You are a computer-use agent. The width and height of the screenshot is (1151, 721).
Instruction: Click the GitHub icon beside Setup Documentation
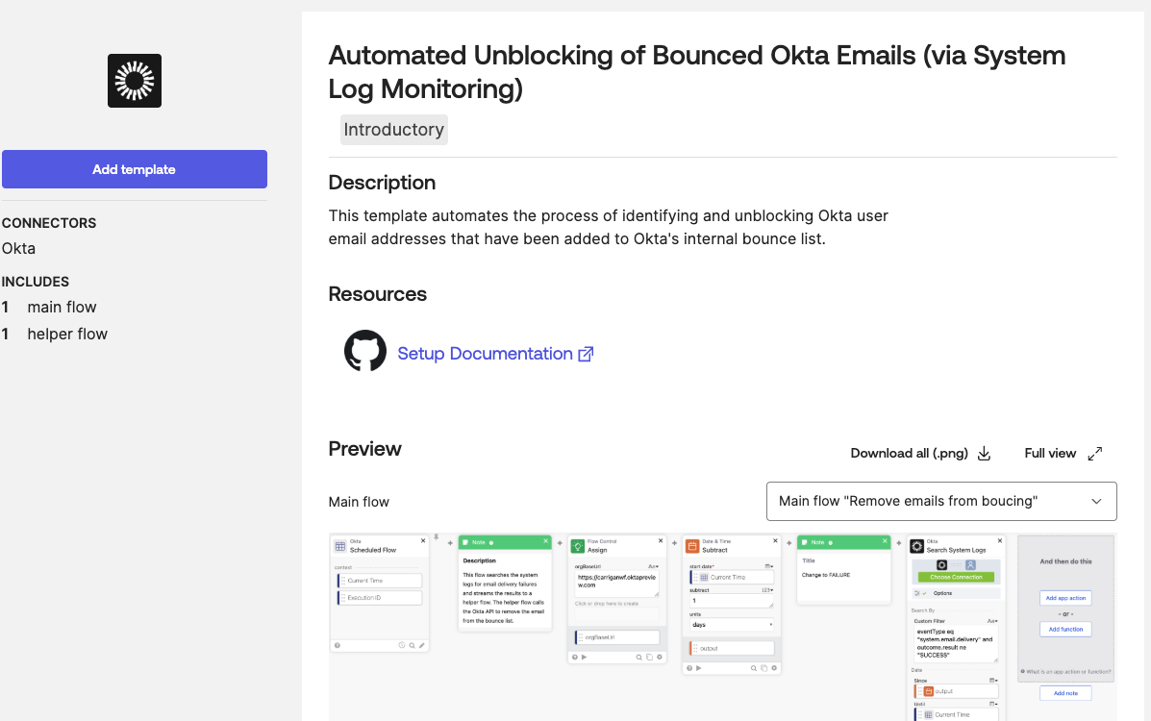364,351
